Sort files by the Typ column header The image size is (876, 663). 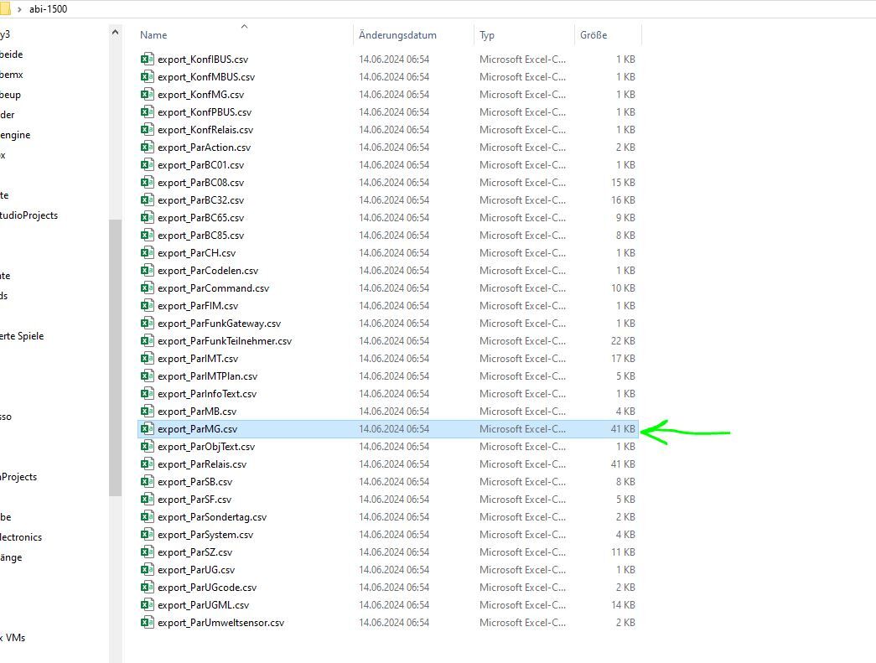click(x=486, y=34)
